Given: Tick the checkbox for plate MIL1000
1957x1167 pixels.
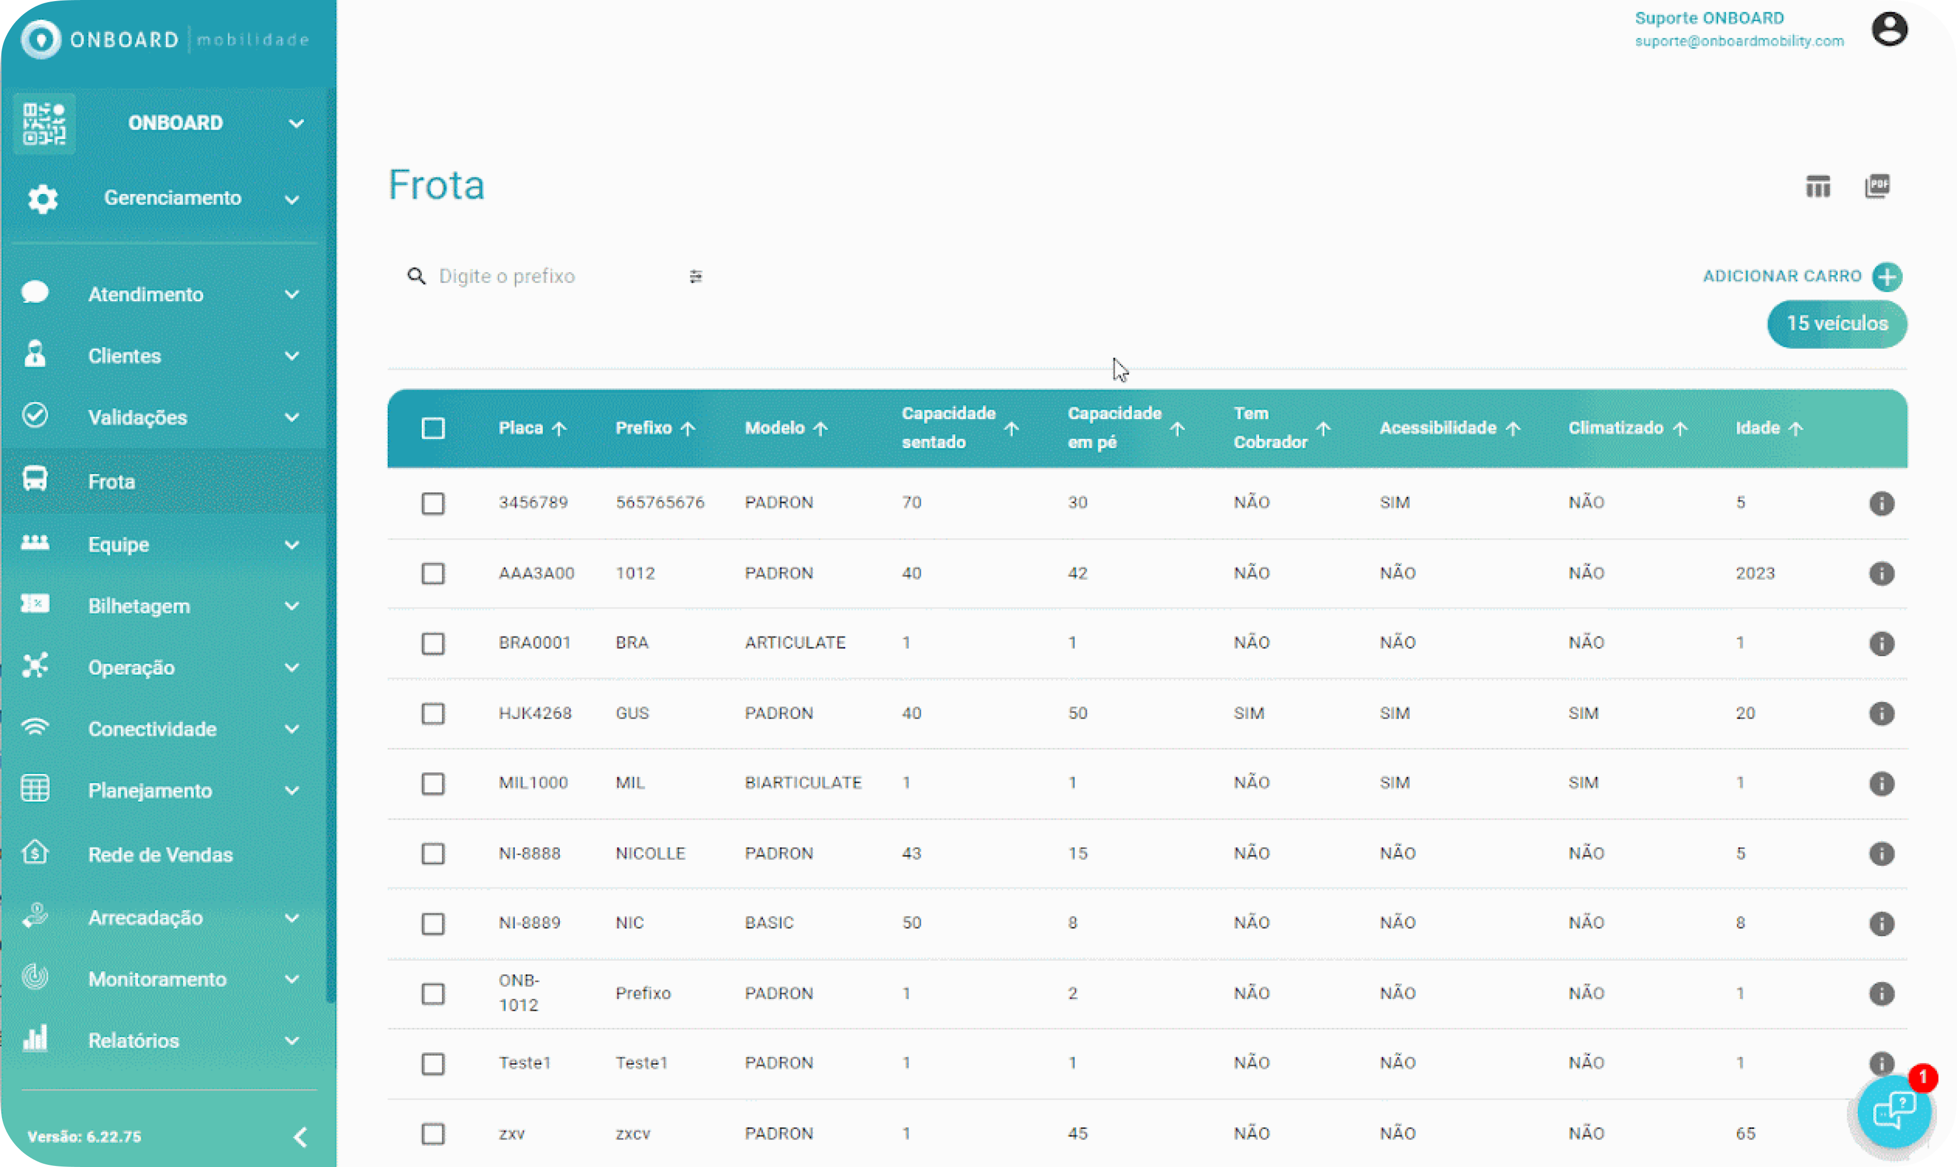Looking at the screenshot, I should pyautogui.click(x=432, y=783).
